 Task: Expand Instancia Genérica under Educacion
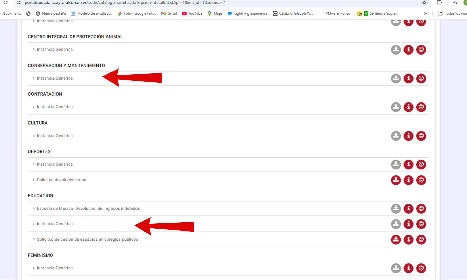click(55, 224)
